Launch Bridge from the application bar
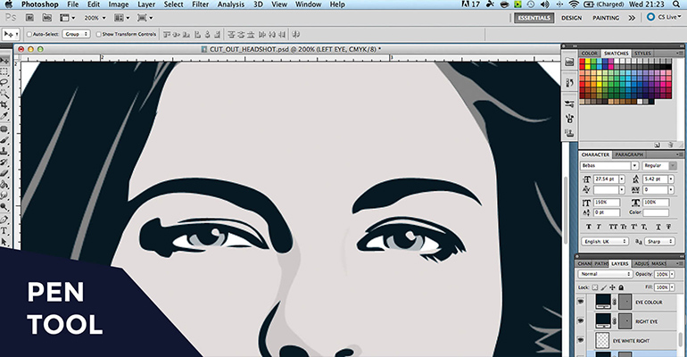687x357 pixels. [x=29, y=18]
